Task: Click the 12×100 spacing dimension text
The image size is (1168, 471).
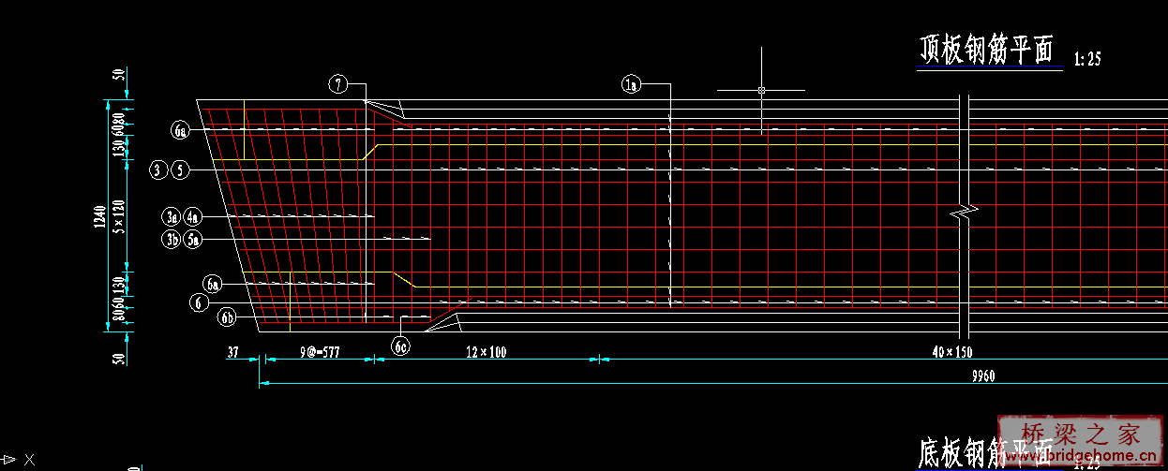Action: [x=486, y=351]
